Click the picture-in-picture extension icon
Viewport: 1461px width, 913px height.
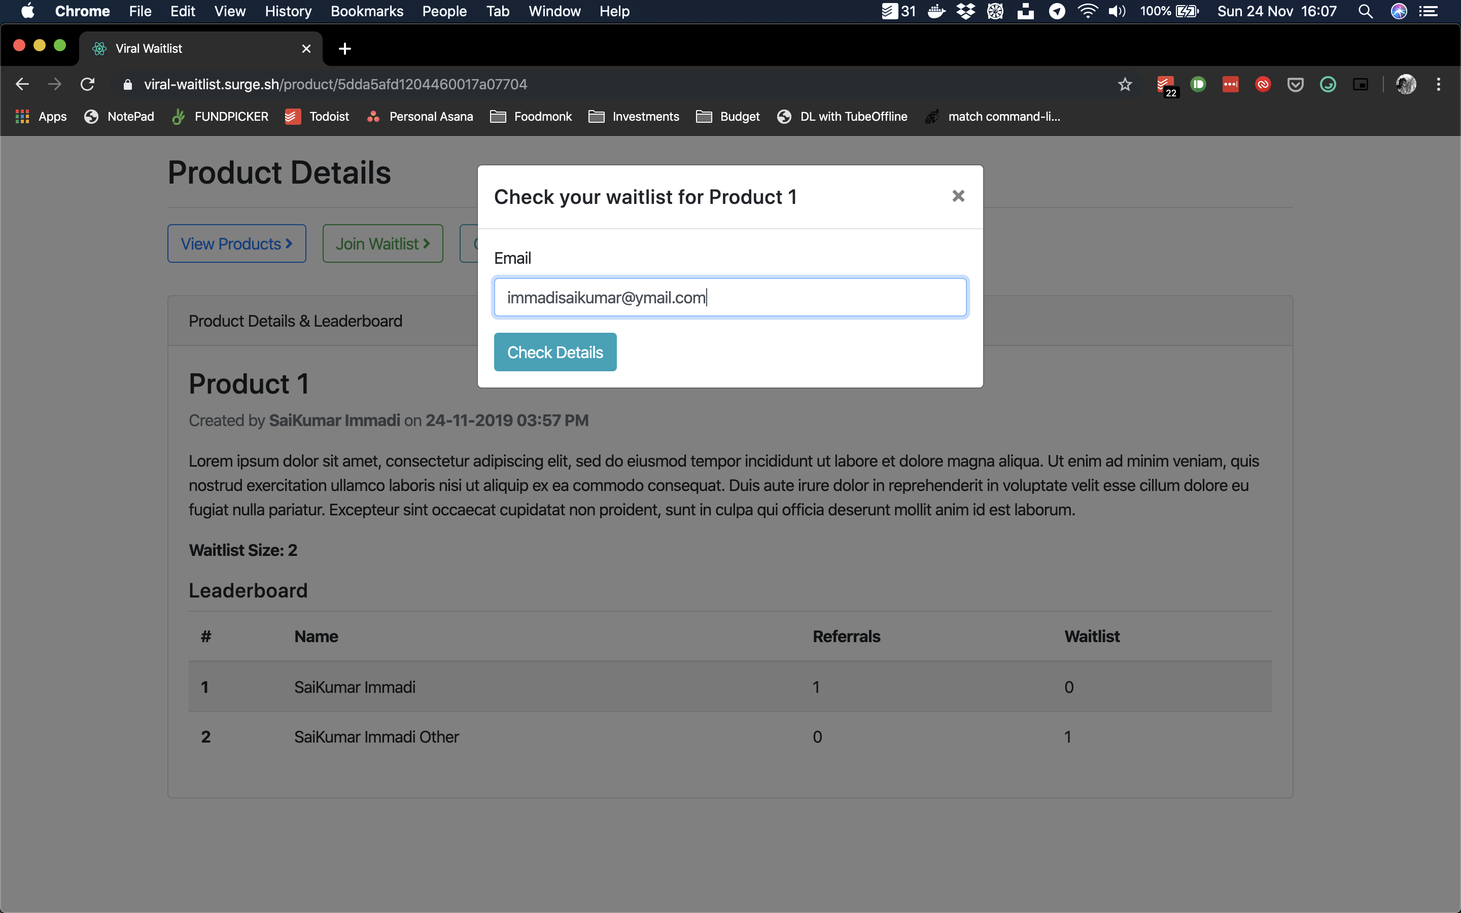click(1360, 85)
